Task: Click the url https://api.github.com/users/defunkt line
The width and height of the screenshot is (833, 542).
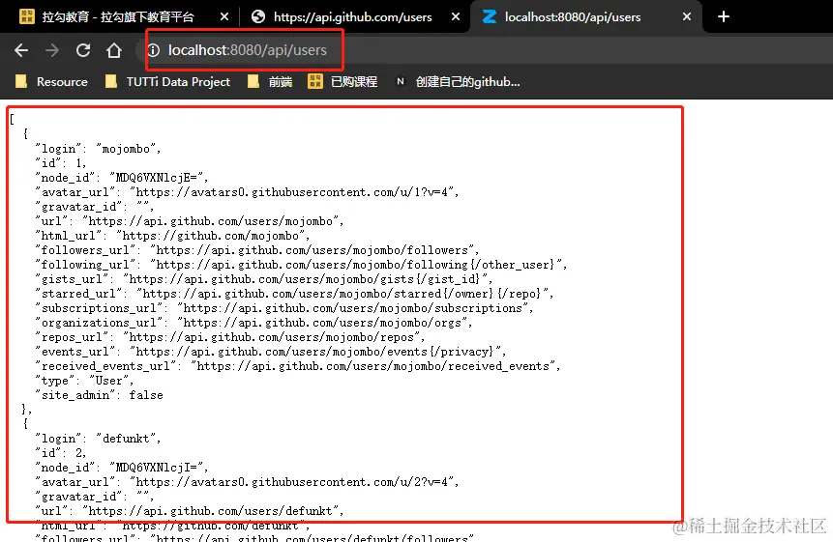Action: tap(190, 511)
